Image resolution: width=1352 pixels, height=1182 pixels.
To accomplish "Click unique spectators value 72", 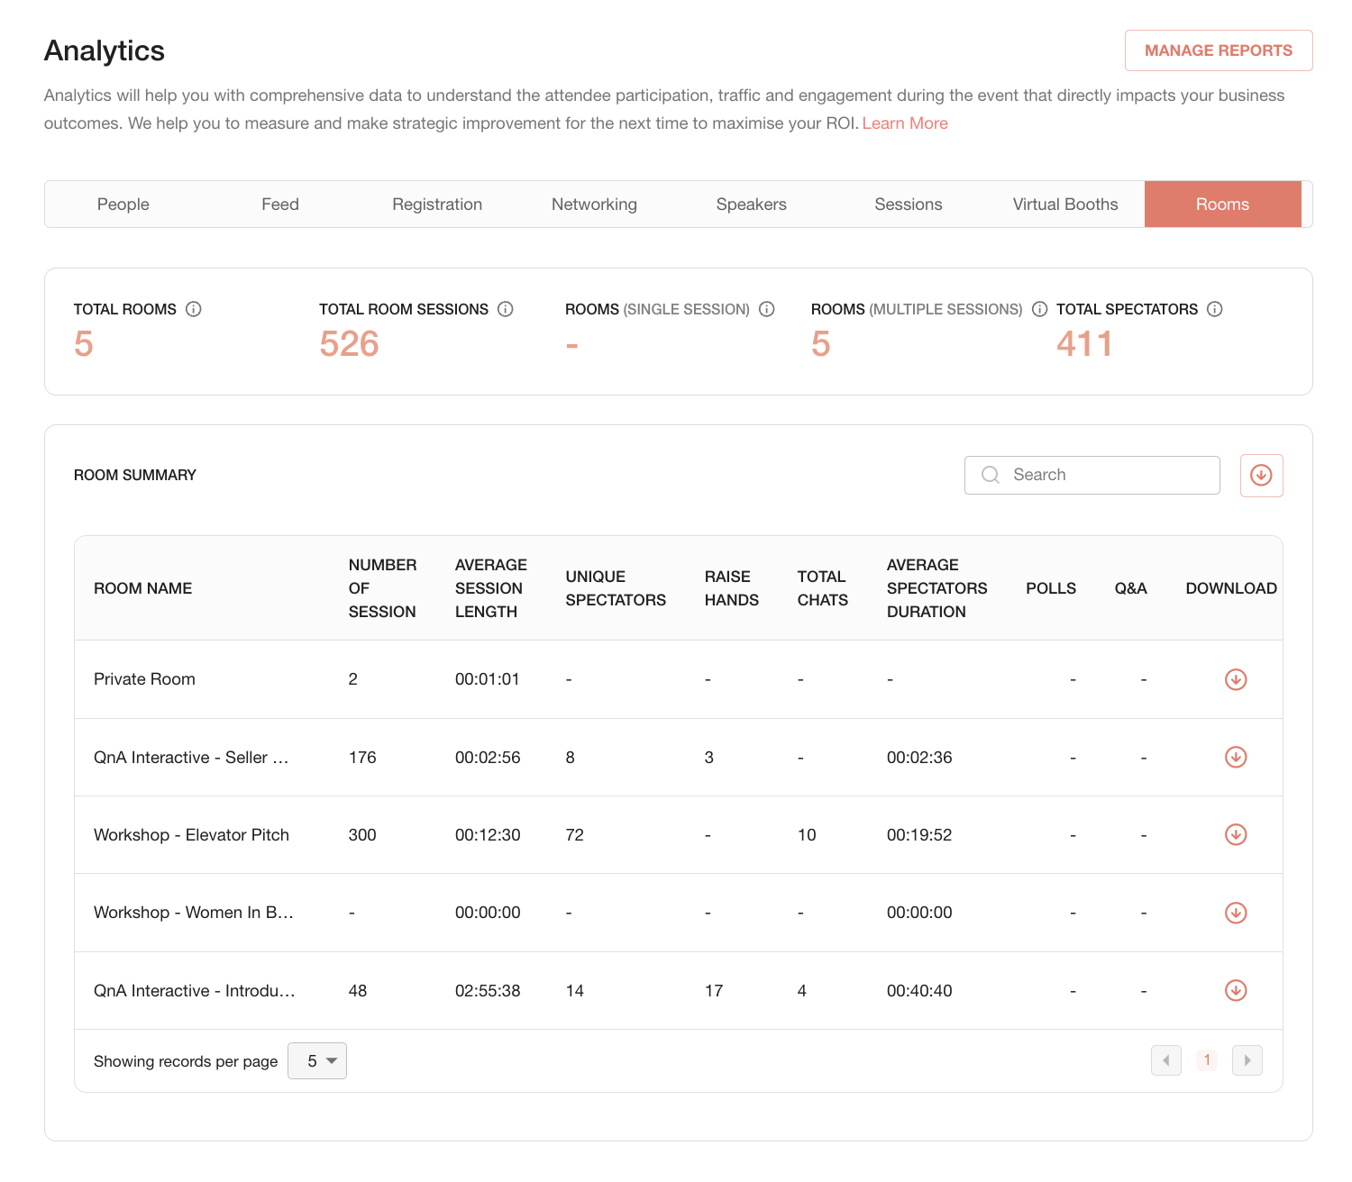I will (575, 835).
